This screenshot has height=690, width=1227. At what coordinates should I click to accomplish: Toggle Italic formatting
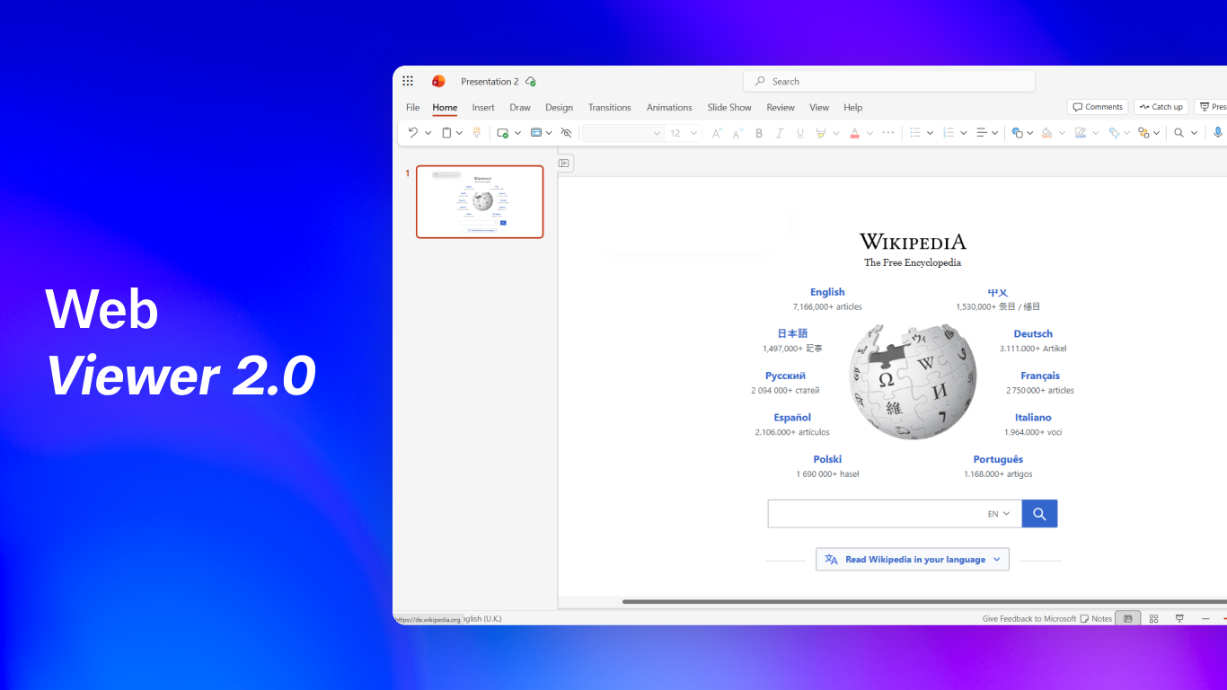coord(779,132)
